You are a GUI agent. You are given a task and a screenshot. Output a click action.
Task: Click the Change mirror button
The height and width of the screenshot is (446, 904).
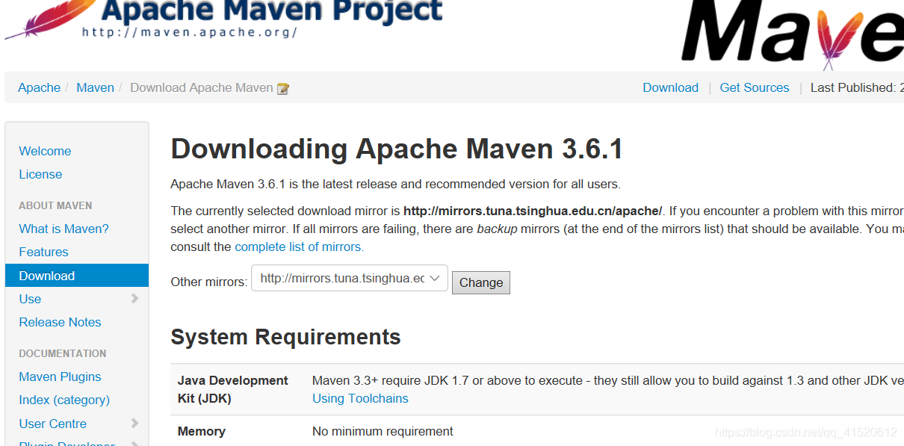(x=481, y=282)
